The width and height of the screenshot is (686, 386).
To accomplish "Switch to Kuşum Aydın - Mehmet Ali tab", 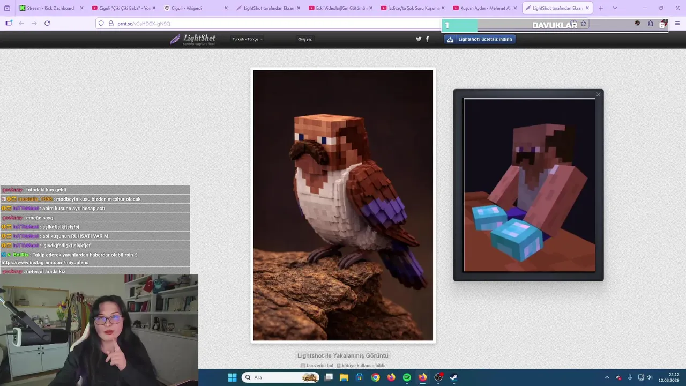I will (x=483, y=8).
